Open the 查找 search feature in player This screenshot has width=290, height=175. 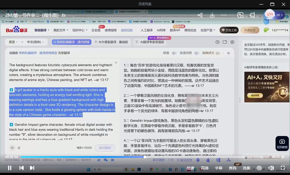click(233, 168)
